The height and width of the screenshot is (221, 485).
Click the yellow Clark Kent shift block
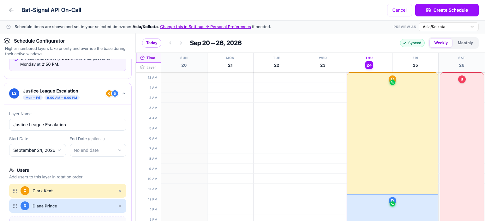(392, 133)
